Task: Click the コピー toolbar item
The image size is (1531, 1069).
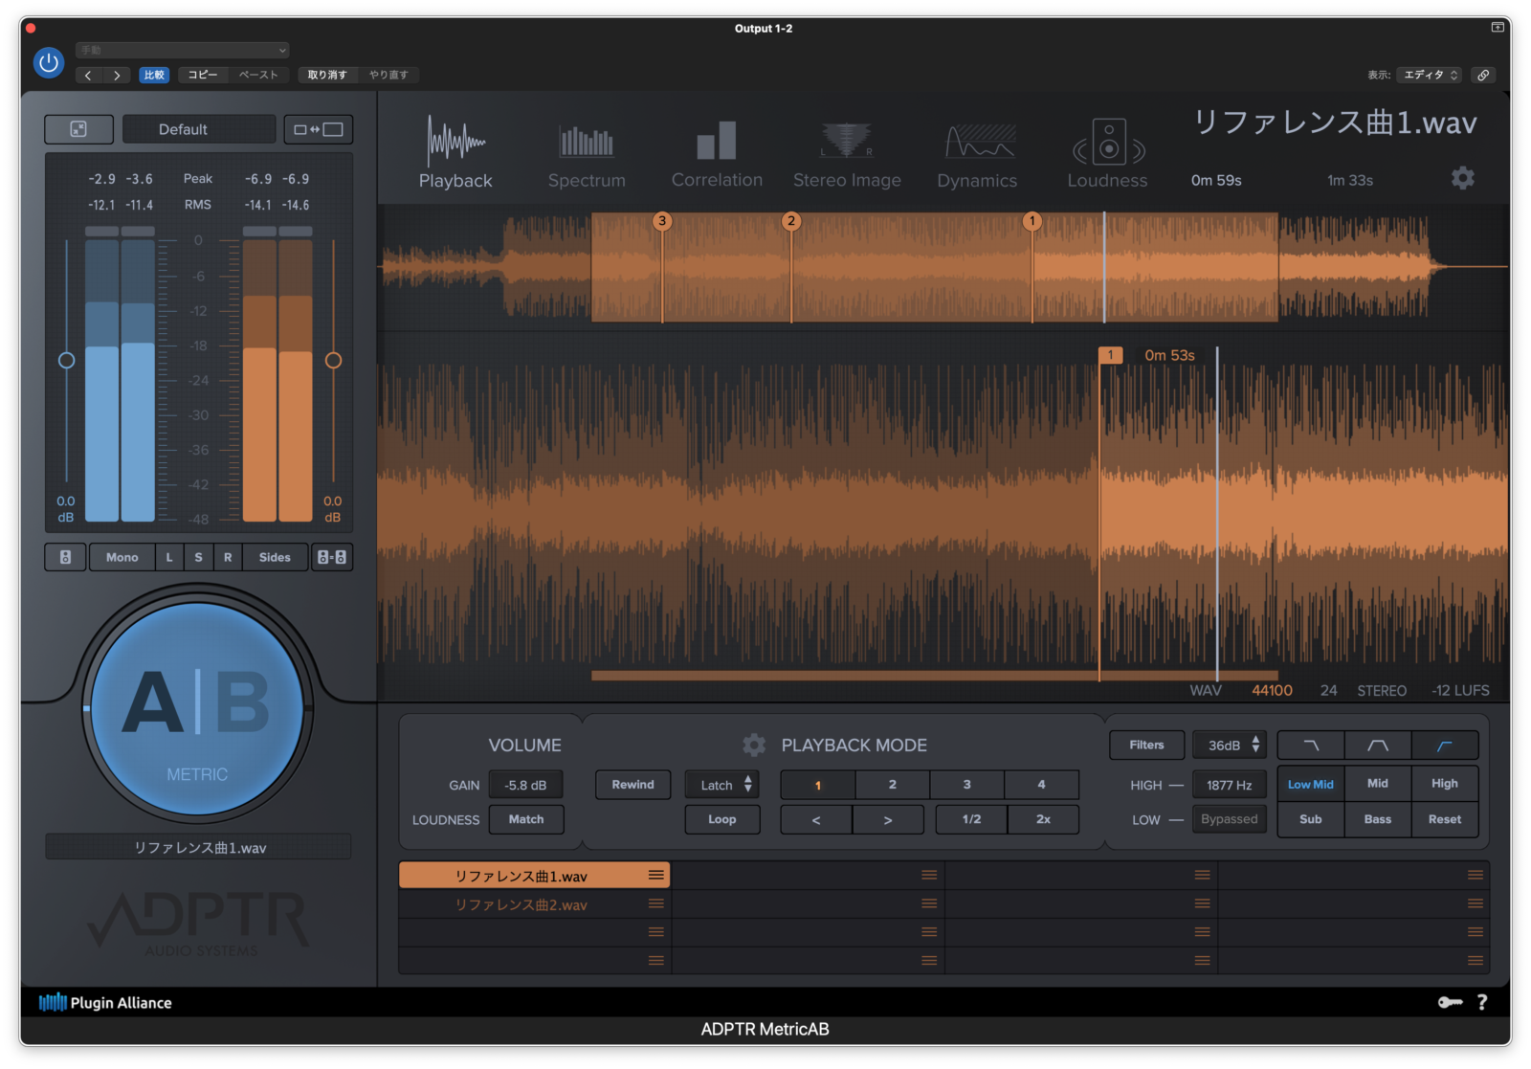Action: point(201,75)
